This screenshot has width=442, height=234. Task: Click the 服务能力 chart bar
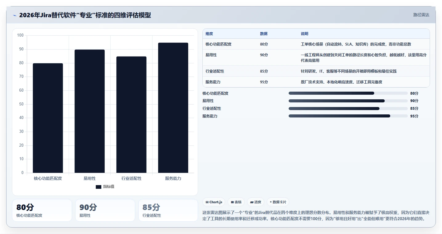(x=173, y=108)
